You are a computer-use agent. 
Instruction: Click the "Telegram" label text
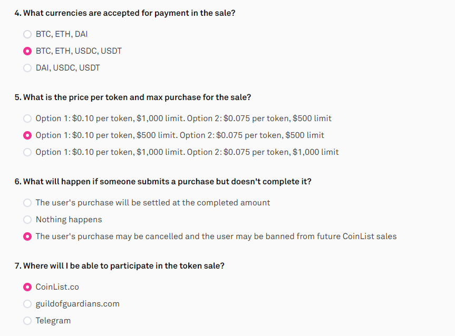coord(53,320)
